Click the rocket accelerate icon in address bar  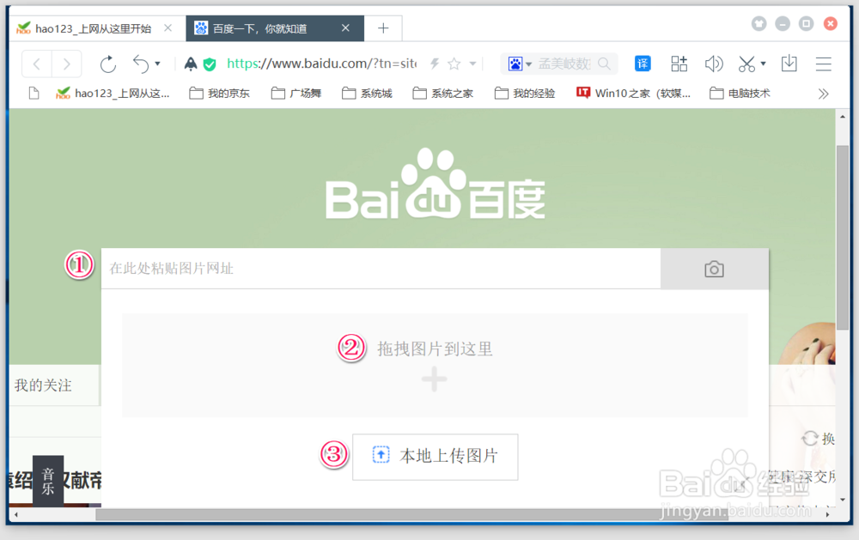coord(190,64)
